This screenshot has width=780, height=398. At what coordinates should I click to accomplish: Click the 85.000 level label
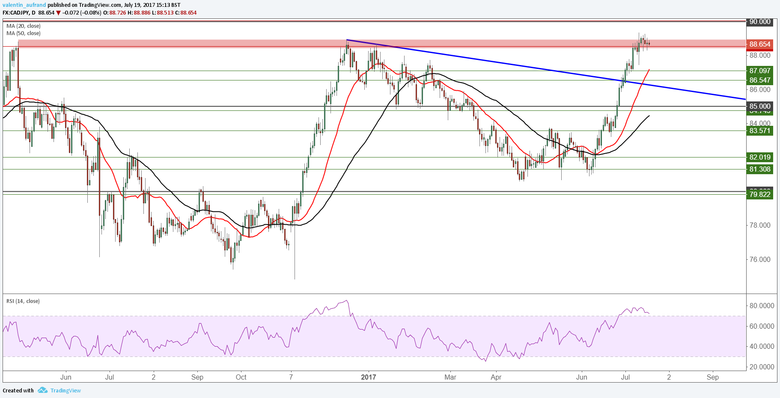coord(760,106)
